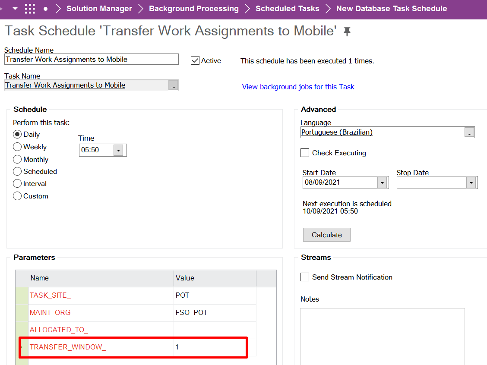Click the chevron before New Database Task Schedule
This screenshot has width=487, height=365.
[328, 9]
